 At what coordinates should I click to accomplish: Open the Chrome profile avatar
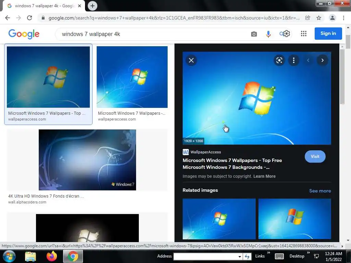[332, 18]
